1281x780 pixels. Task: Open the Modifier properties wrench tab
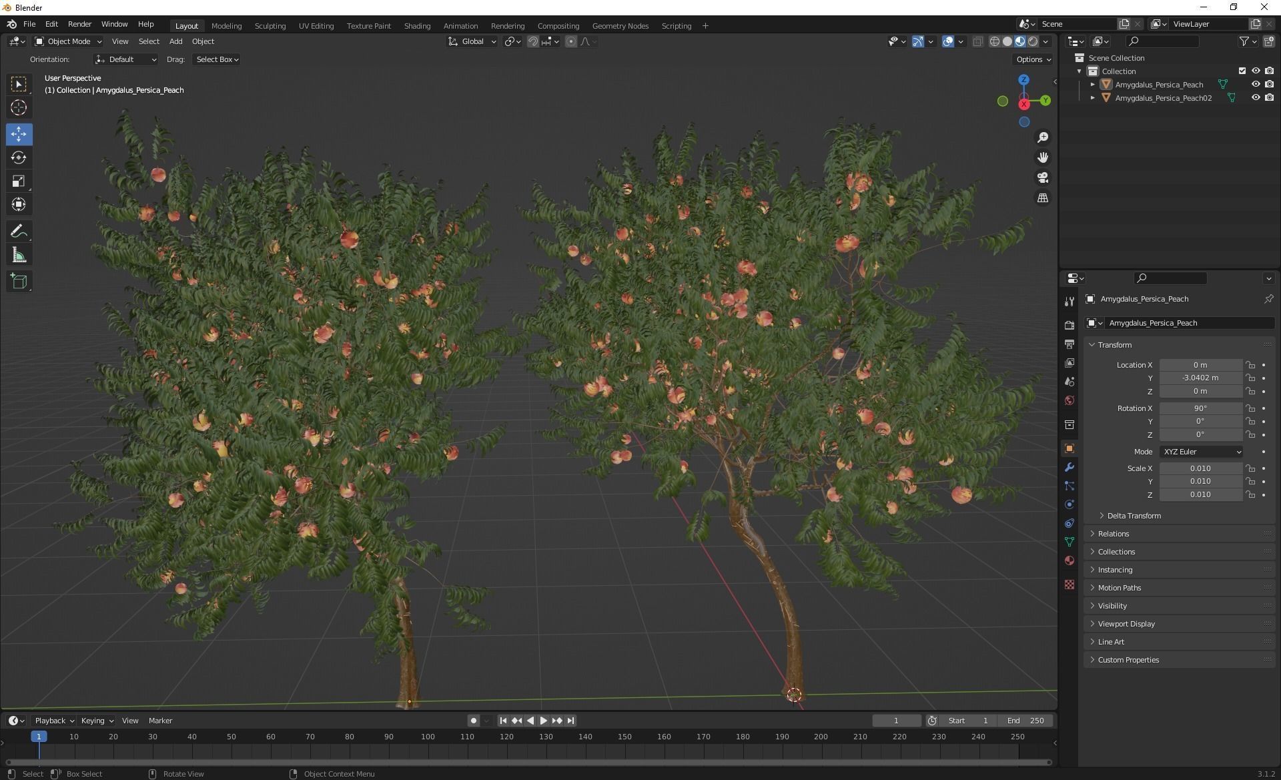(x=1070, y=467)
